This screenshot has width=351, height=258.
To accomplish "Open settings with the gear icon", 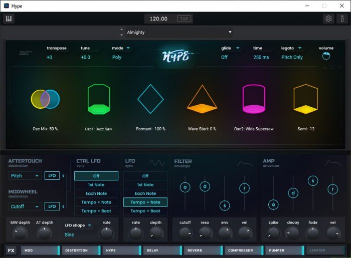I will coord(328,19).
